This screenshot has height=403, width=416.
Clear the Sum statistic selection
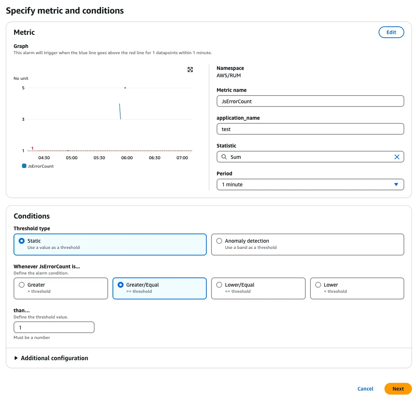click(x=397, y=157)
